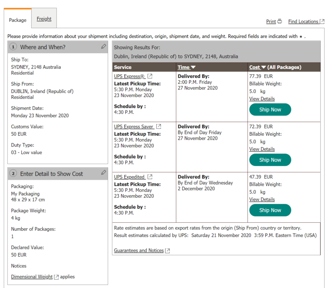Switch to the Freight tab
This screenshot has width=329, height=288.
pos(44,19)
